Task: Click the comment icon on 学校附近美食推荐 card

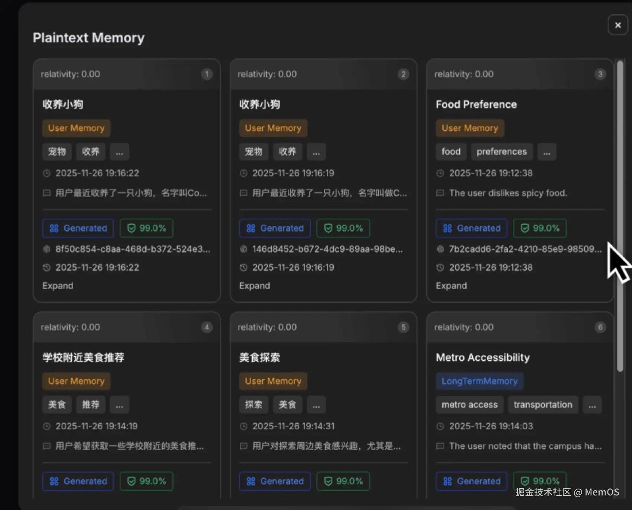Action: [x=47, y=446]
